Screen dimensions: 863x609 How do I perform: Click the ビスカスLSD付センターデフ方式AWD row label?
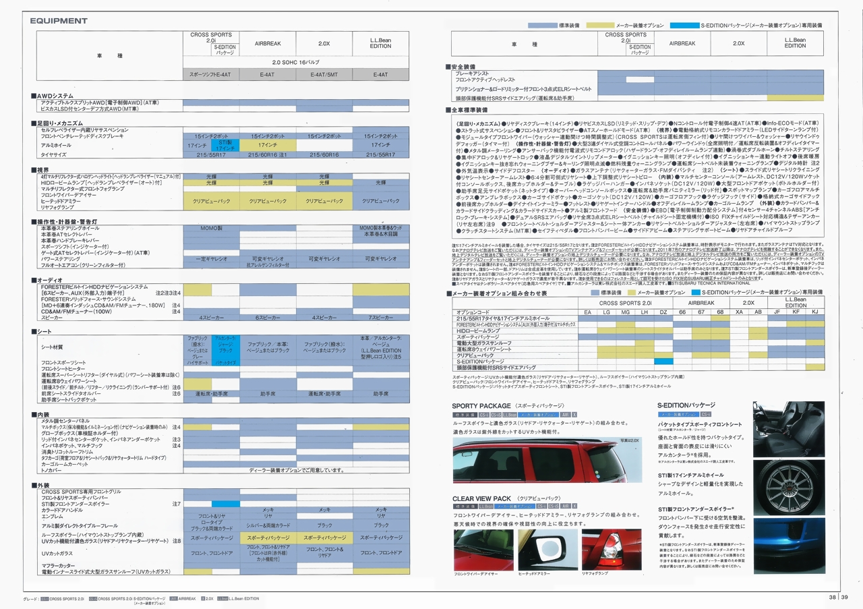[x=88, y=109]
